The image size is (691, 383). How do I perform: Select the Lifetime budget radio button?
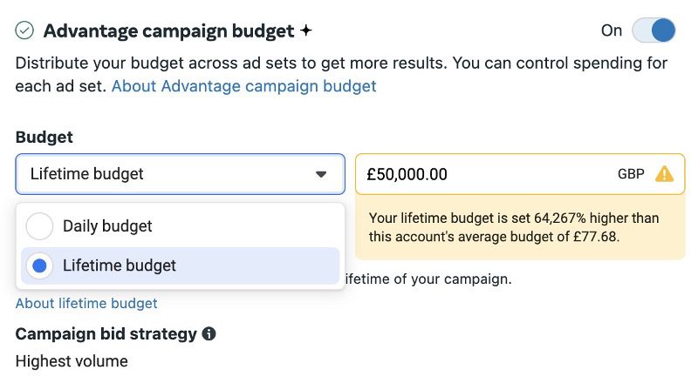click(x=39, y=265)
